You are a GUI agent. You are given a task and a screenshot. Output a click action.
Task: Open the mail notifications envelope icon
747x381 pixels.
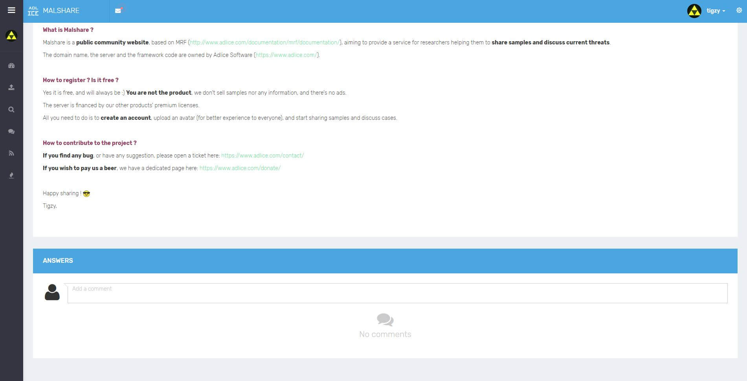118,11
